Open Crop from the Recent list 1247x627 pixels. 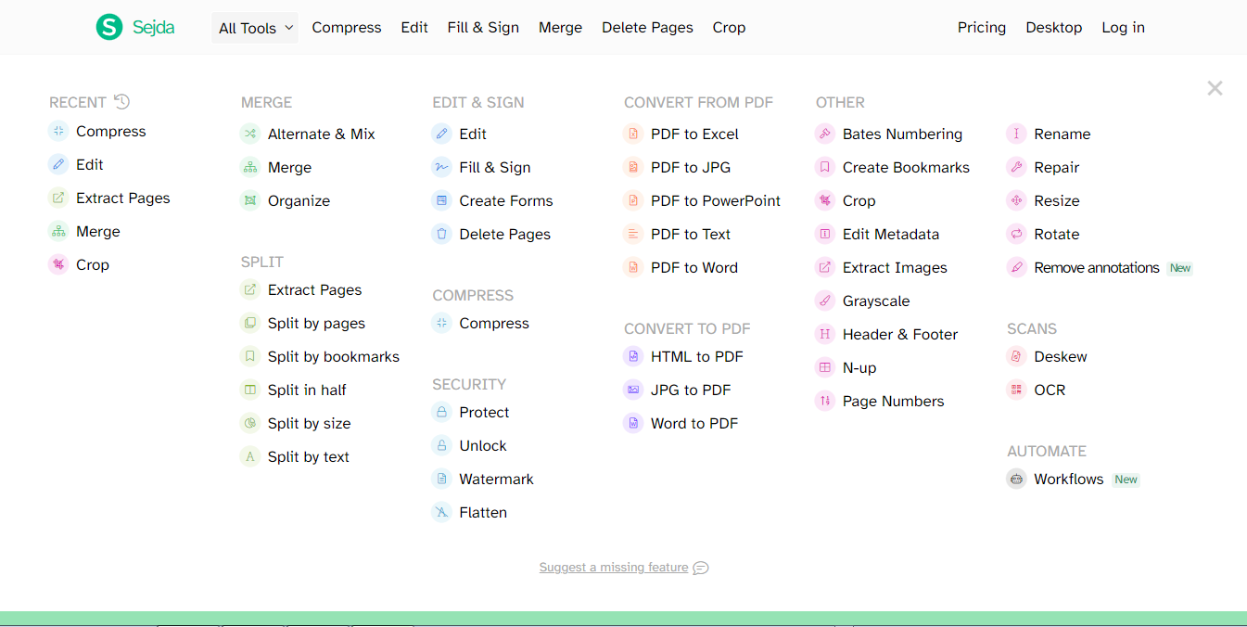tap(79, 264)
